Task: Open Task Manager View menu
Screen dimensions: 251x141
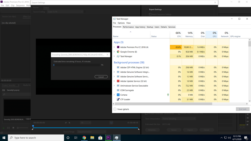Action: coord(128,23)
